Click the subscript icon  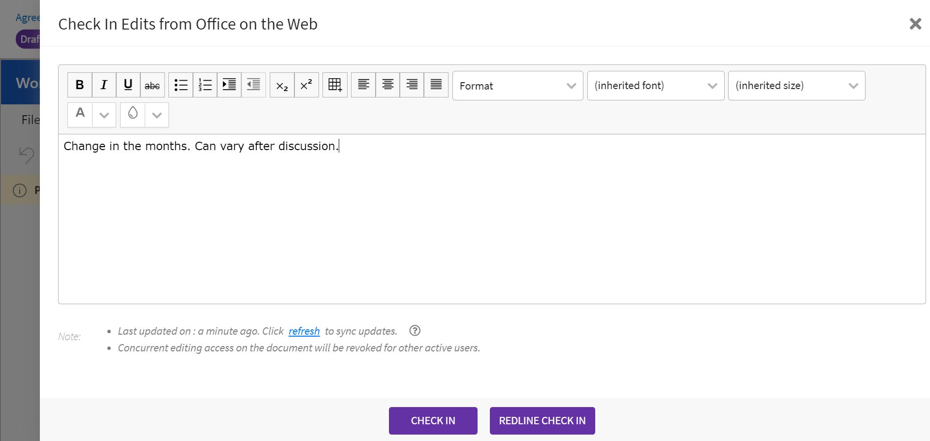click(282, 85)
